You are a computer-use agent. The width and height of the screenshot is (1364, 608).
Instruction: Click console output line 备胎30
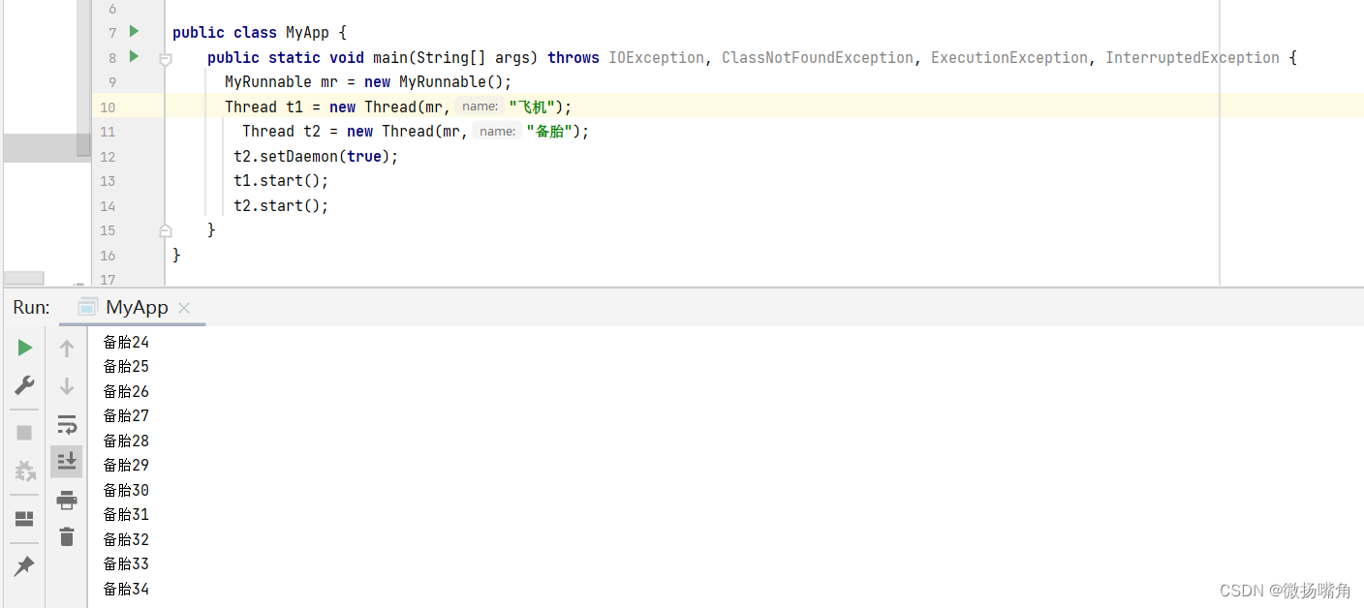pos(126,490)
